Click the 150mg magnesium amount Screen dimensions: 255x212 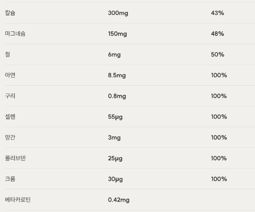click(x=117, y=34)
